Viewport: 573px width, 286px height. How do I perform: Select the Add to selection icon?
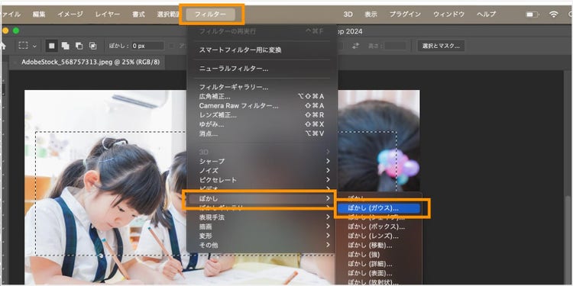(x=66, y=46)
